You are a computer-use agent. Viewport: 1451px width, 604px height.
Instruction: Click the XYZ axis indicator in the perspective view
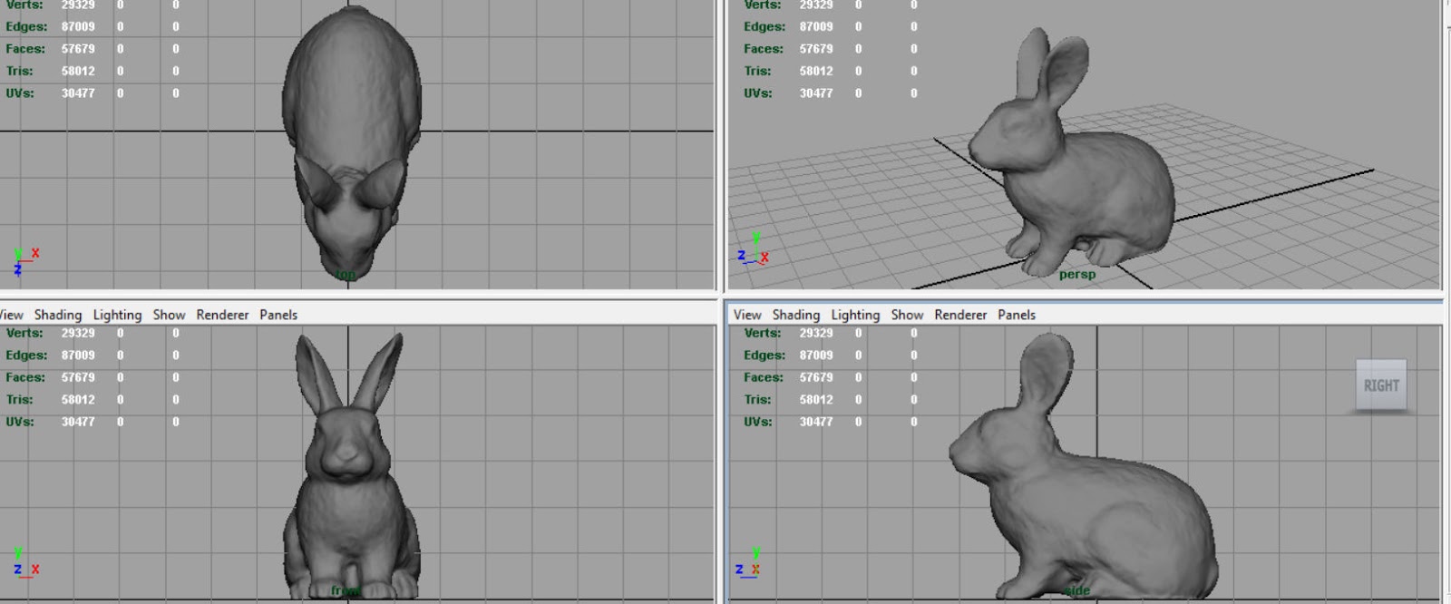point(754,249)
